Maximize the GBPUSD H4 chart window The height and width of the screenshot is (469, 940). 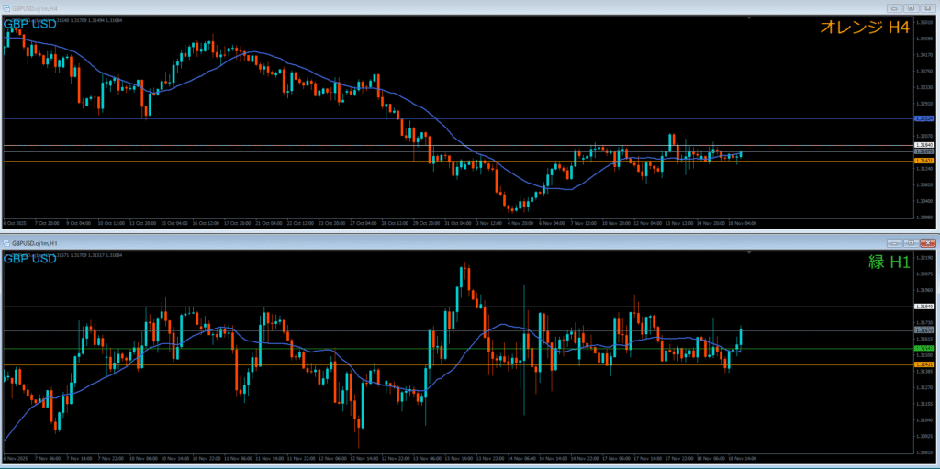pyautogui.click(x=912, y=8)
